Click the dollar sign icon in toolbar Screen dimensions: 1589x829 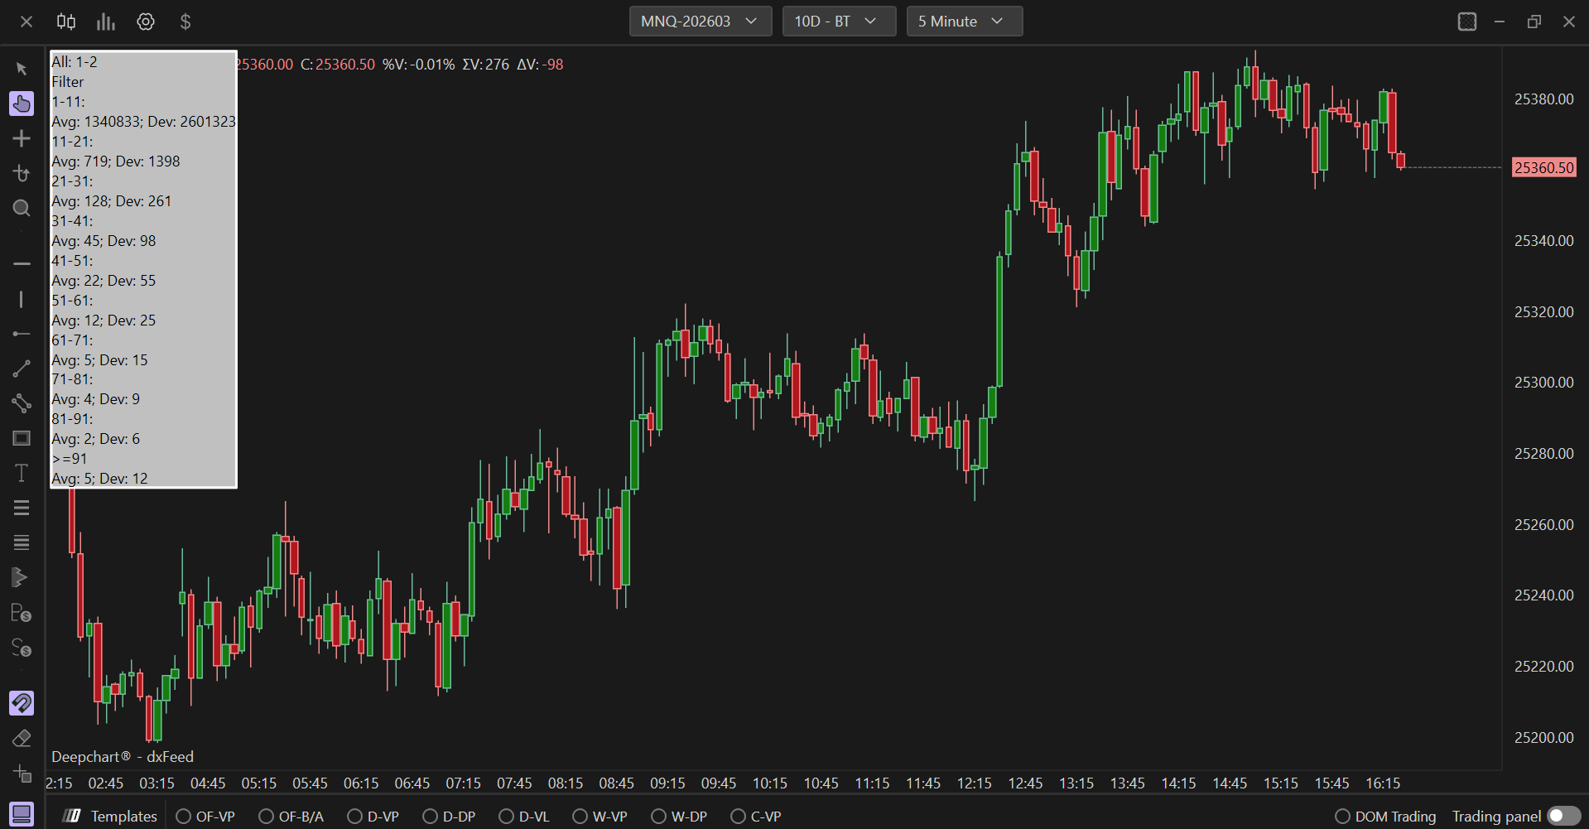(x=185, y=22)
